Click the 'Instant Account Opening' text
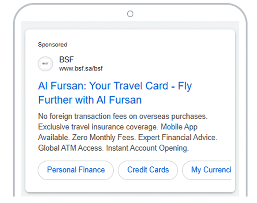The width and height of the screenshot is (257, 203). (x=147, y=148)
